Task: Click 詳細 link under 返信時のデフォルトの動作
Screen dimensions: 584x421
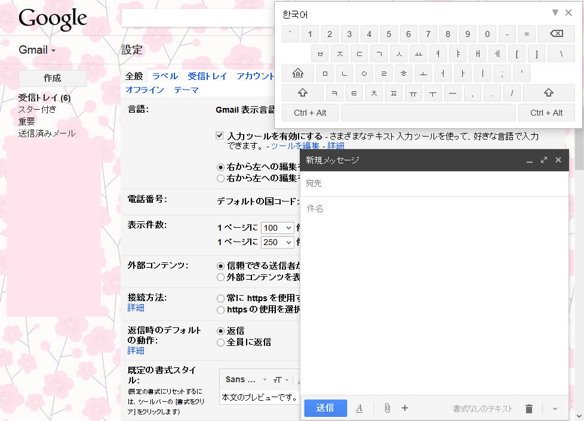Action: tap(136, 351)
